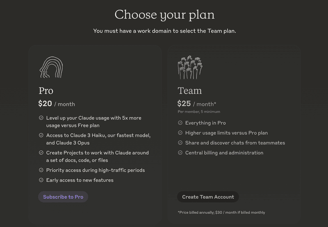This screenshot has height=227, width=328.
Task: Click checkmark icon beside Central billing
Action: coord(180,153)
